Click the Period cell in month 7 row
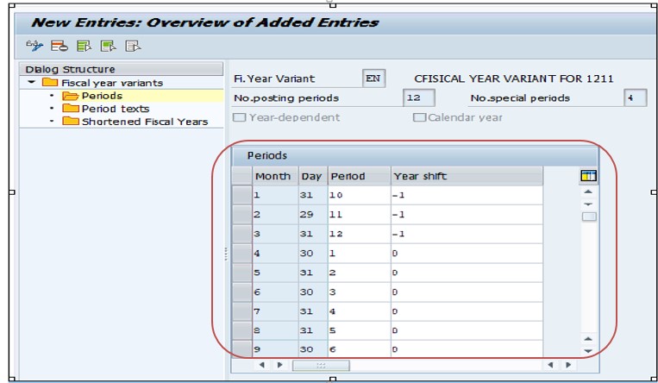Screen dimensions: 658x383 (360, 311)
